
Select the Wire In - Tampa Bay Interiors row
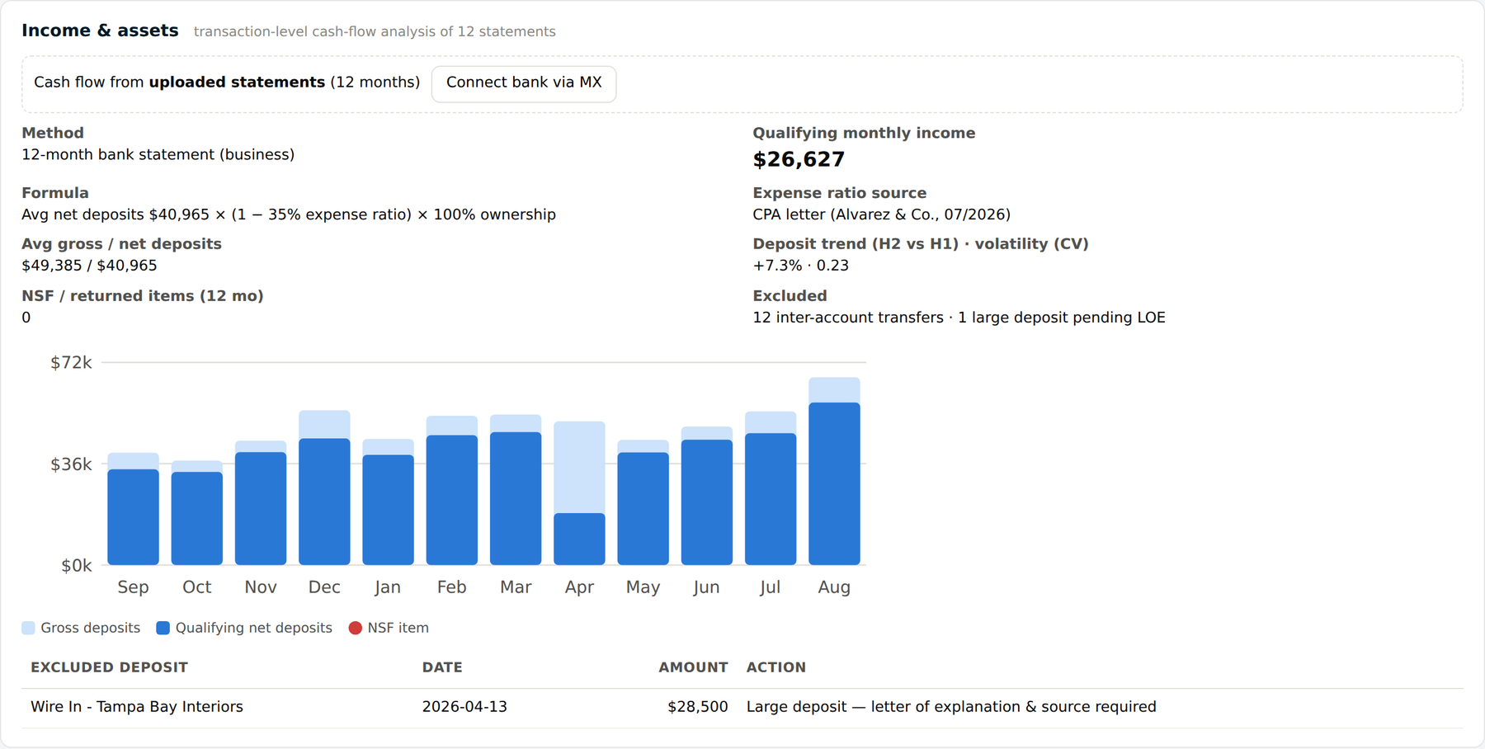point(742,708)
